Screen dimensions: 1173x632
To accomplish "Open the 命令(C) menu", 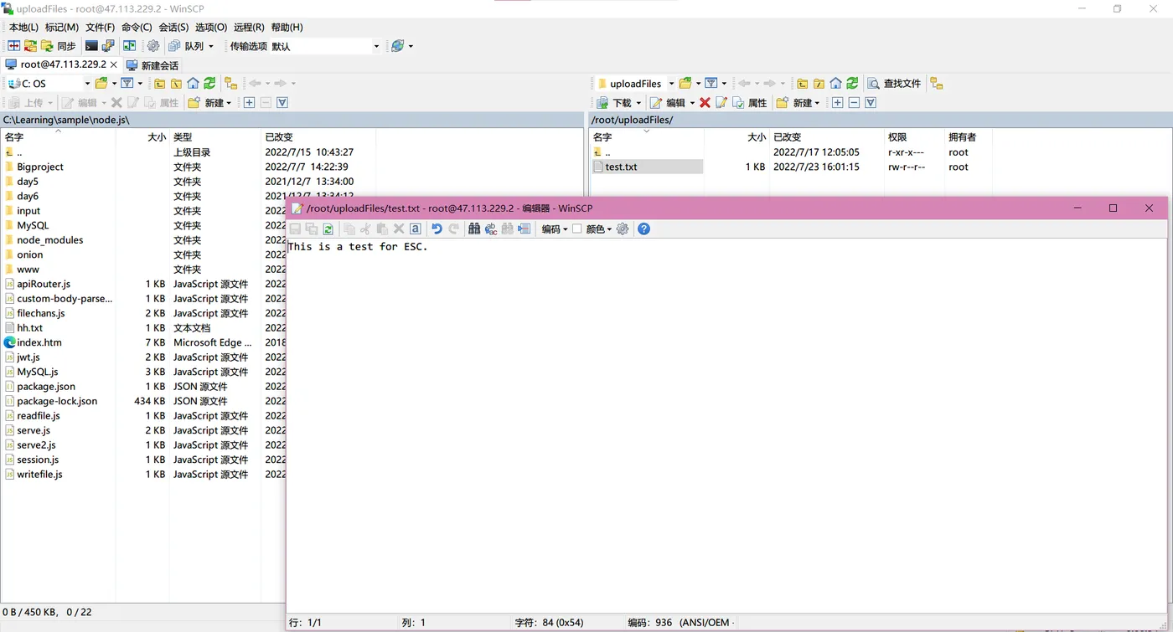I will pyautogui.click(x=137, y=27).
